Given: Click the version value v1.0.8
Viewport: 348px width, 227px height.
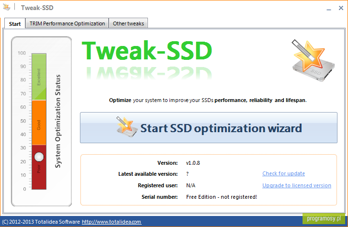Looking at the screenshot, I should pos(193,163).
